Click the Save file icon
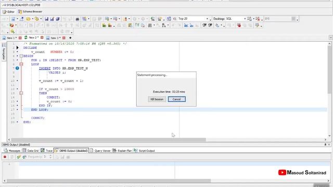 46,19
